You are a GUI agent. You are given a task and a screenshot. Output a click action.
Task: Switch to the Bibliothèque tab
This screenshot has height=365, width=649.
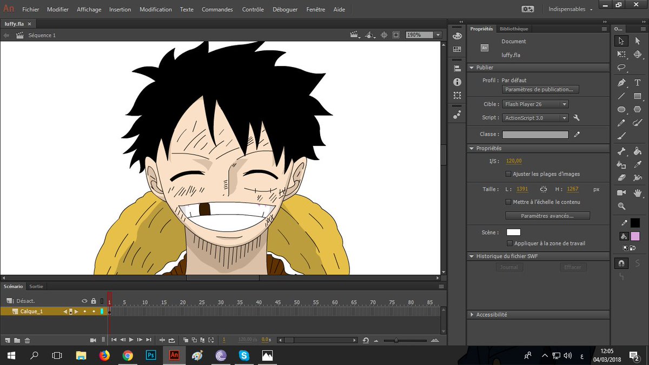514,29
